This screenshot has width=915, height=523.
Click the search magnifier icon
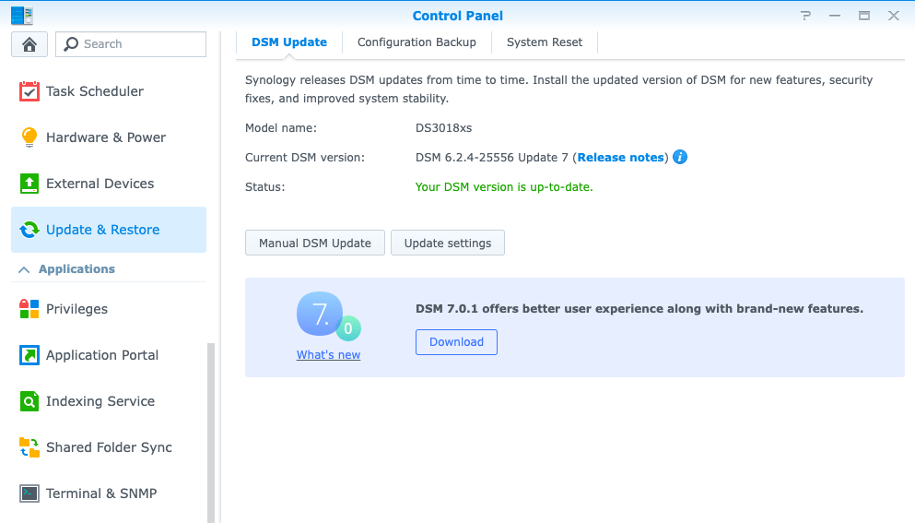coord(71,44)
